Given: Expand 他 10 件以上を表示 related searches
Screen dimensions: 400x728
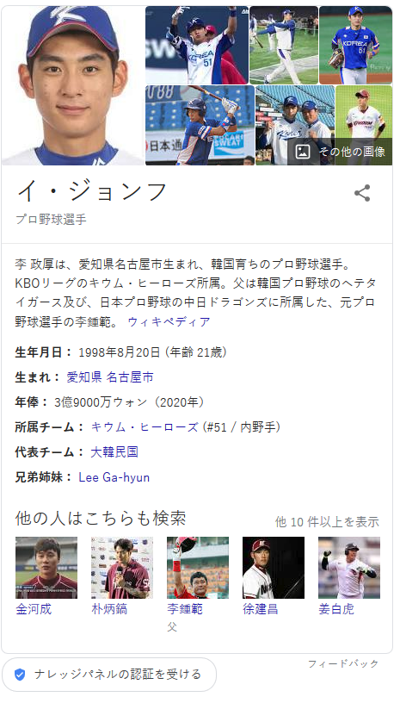Looking at the screenshot, I should (x=327, y=522).
